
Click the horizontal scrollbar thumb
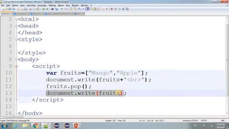14,116
